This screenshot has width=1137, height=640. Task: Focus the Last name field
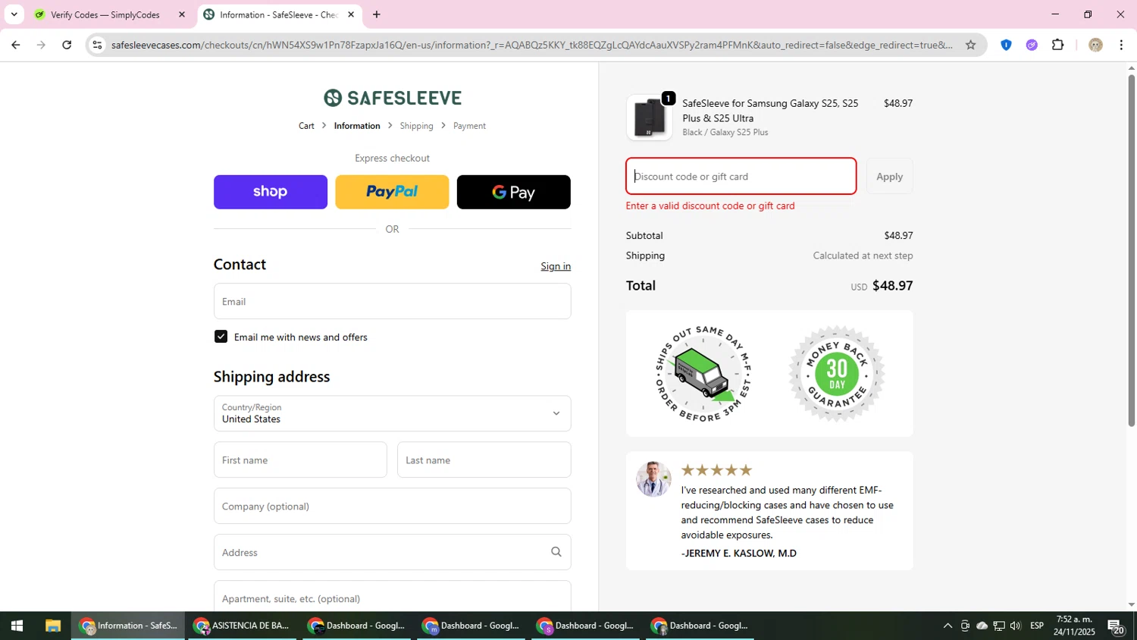(484, 460)
